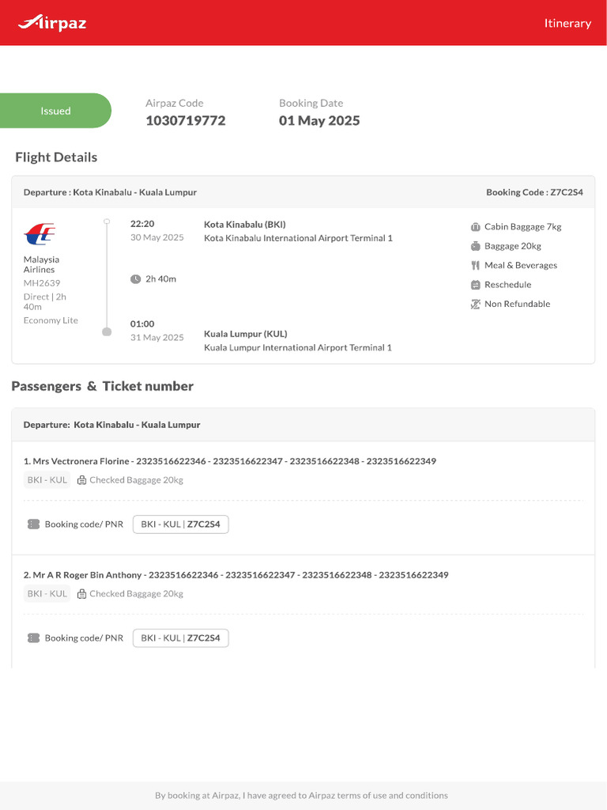Click the Checked Baggage icon for Mrs Vectronera Florine
607x810 pixels.
pos(81,480)
